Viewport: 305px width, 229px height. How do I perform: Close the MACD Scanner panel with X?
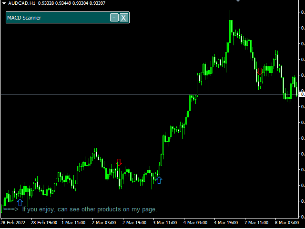124,18
